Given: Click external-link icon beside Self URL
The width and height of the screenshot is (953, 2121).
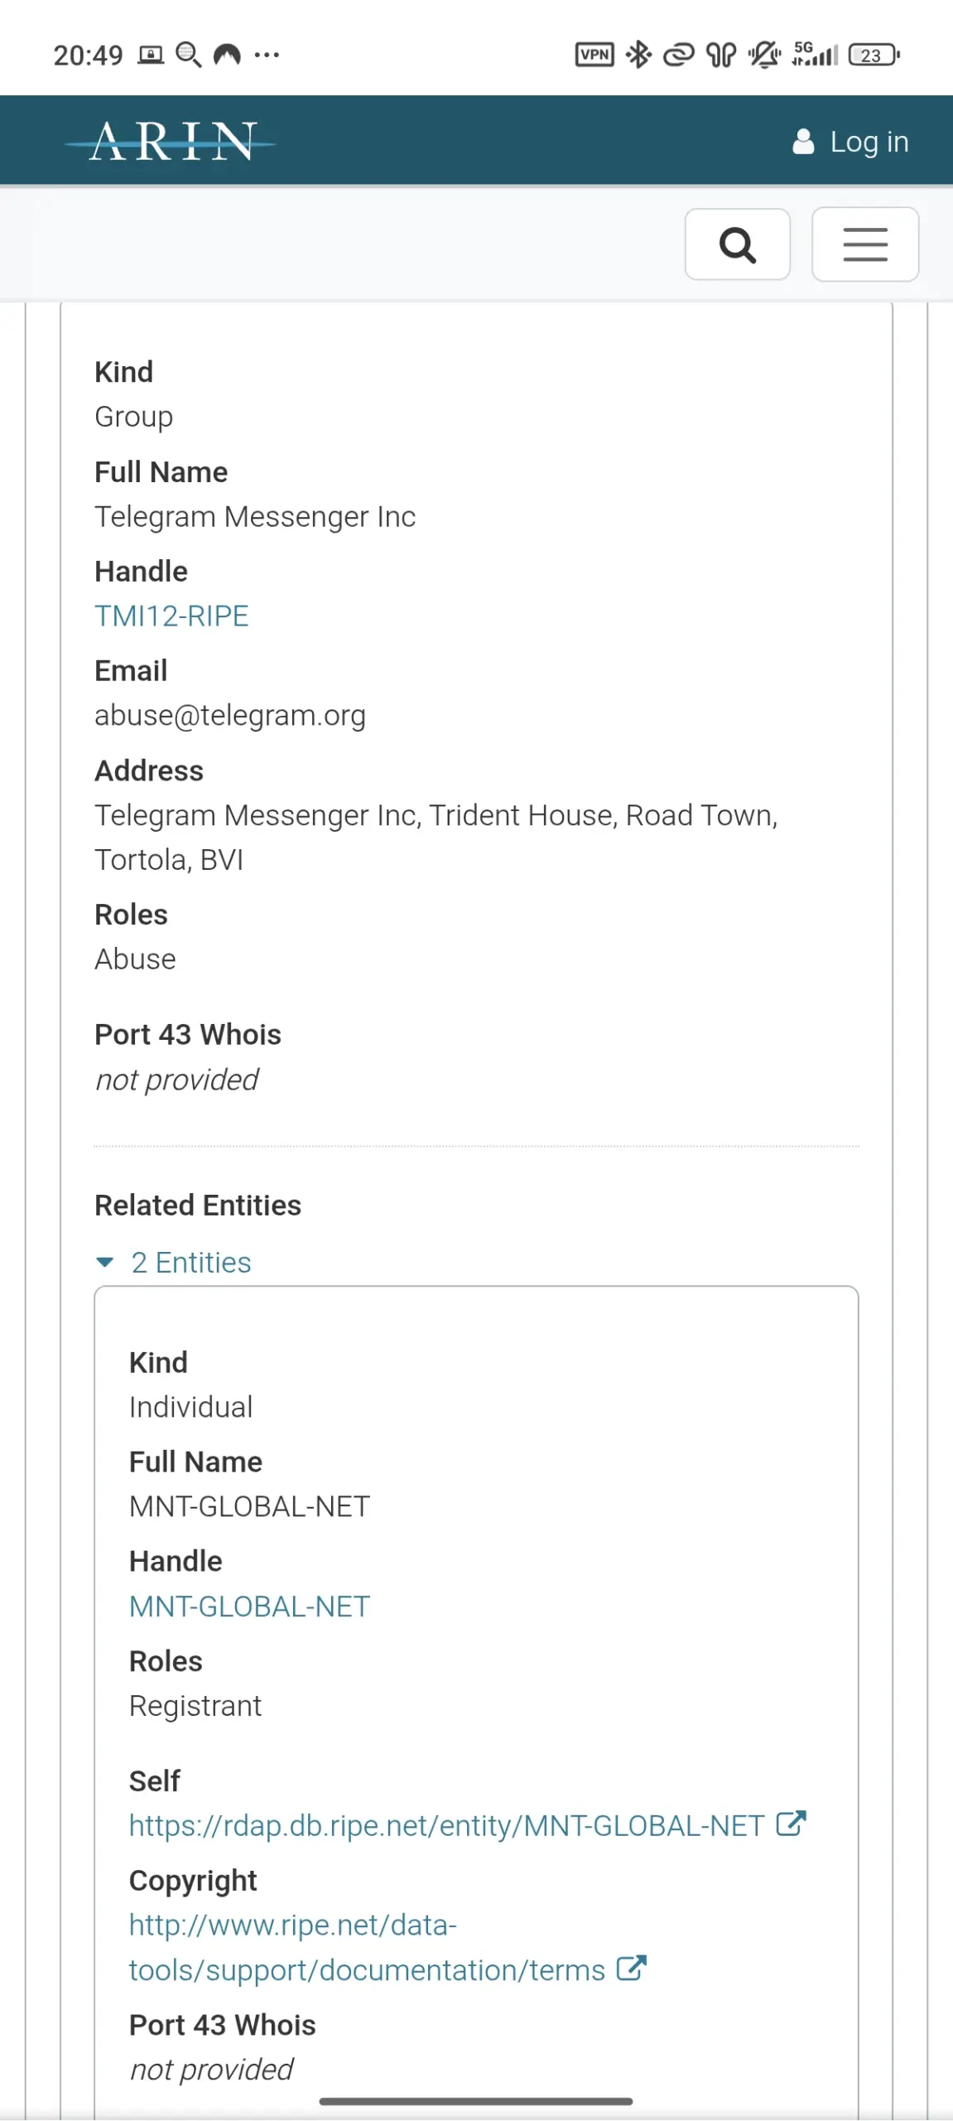Looking at the screenshot, I should tap(791, 1824).
